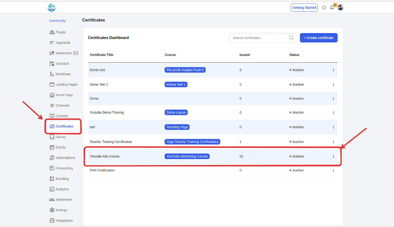Select the Teacher Training Certification title
Image resolution: width=394 pixels, height=227 pixels.
(111, 142)
